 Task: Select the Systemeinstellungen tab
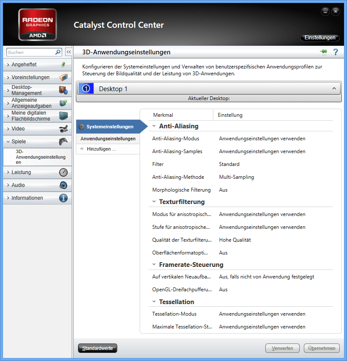point(112,127)
